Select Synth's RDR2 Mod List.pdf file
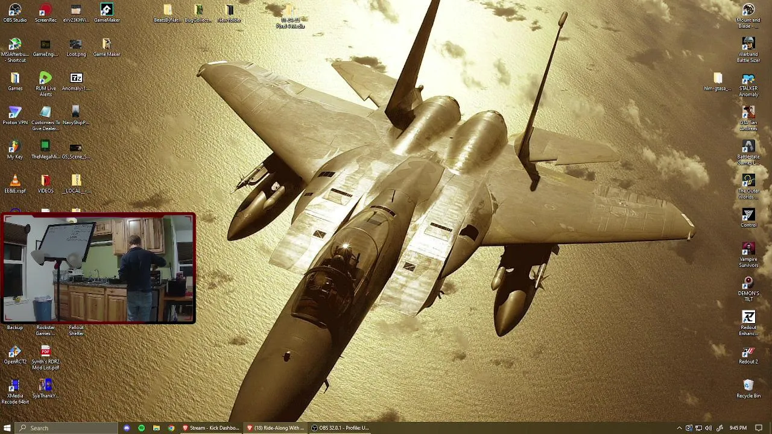Screen dimensions: 772x434 coord(45,357)
